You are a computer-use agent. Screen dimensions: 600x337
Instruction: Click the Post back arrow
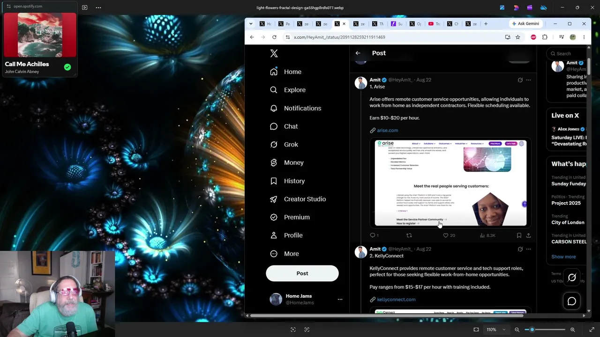tap(358, 53)
